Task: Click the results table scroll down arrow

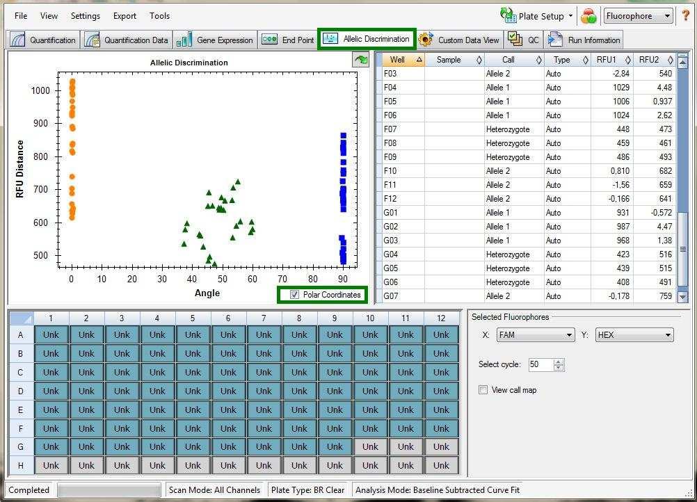Action: point(683,296)
